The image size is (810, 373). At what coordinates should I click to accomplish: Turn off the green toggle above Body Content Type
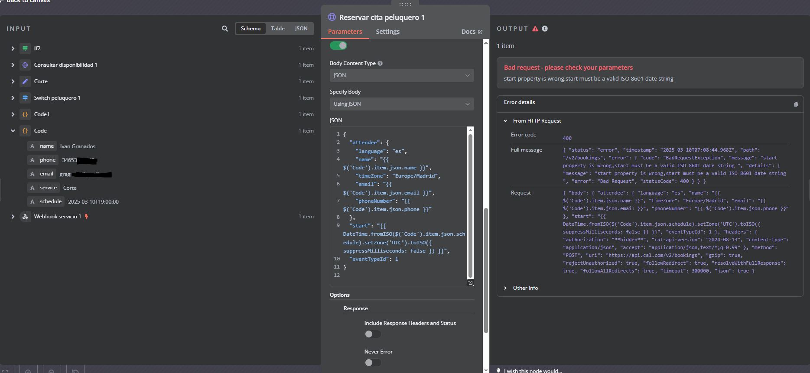point(338,45)
